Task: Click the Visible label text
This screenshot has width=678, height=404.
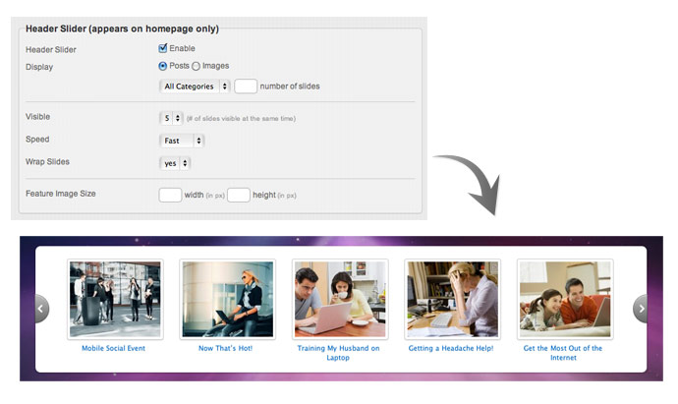Action: point(37,117)
